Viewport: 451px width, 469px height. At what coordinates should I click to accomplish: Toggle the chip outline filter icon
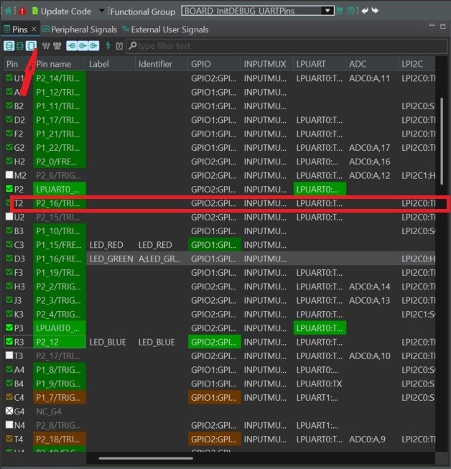click(31, 46)
